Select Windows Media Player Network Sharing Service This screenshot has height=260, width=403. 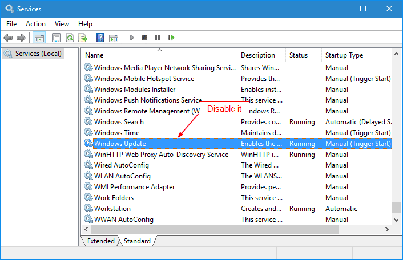pos(237,68)
